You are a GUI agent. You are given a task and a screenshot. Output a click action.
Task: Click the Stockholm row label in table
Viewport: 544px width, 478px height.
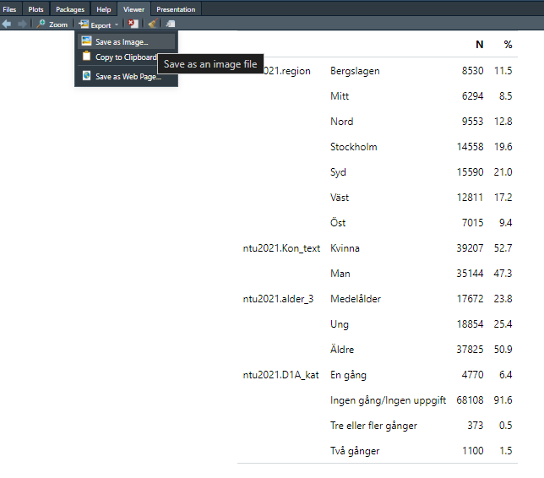(x=353, y=147)
